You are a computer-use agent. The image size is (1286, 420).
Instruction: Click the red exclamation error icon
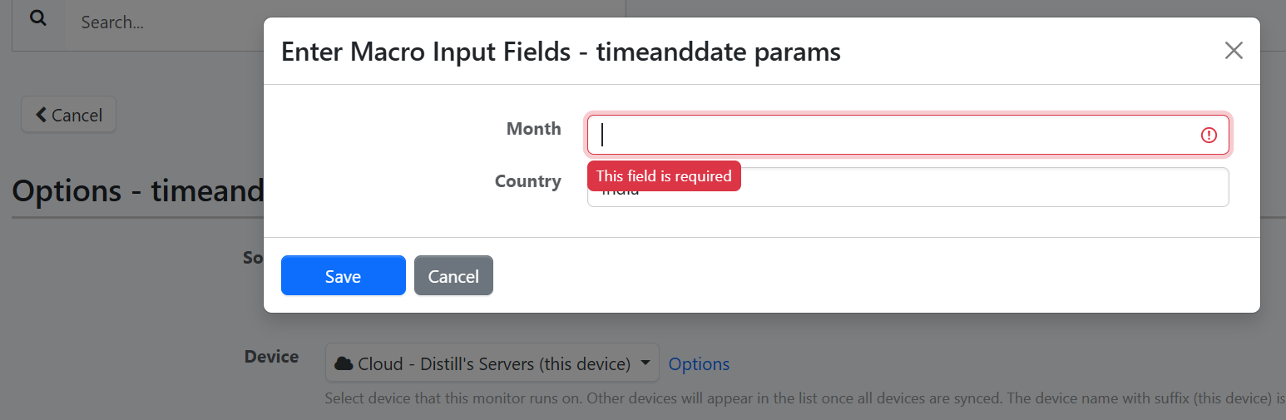pyautogui.click(x=1209, y=135)
